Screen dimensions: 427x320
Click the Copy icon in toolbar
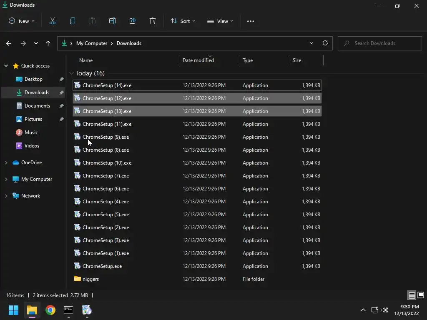coord(73,21)
